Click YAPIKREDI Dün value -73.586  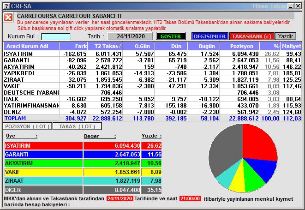(177, 73)
